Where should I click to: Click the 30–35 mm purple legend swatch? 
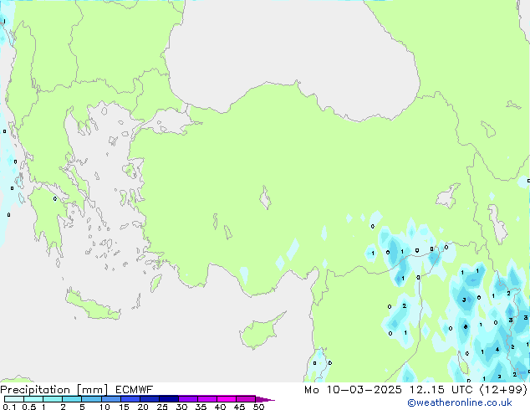(x=188, y=399)
